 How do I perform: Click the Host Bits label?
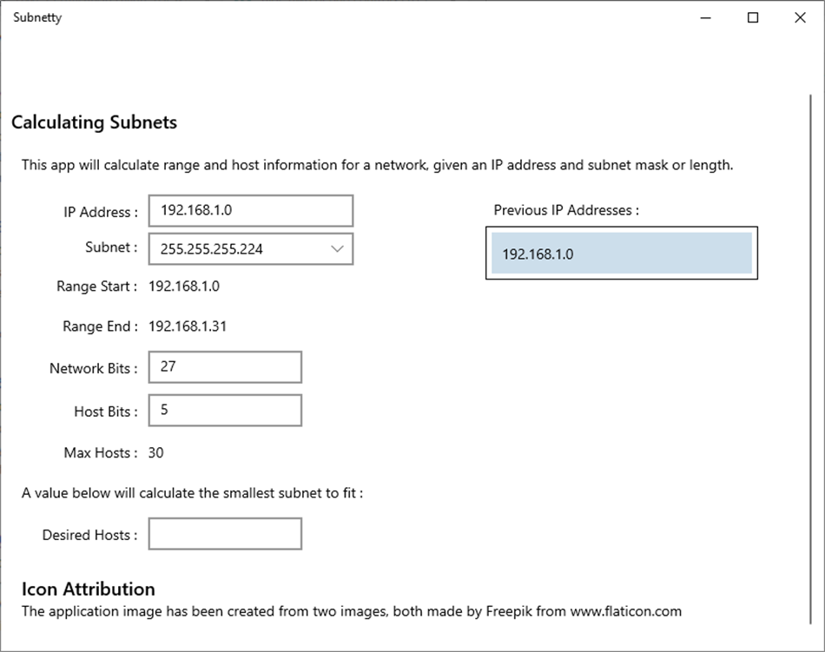click(x=106, y=412)
